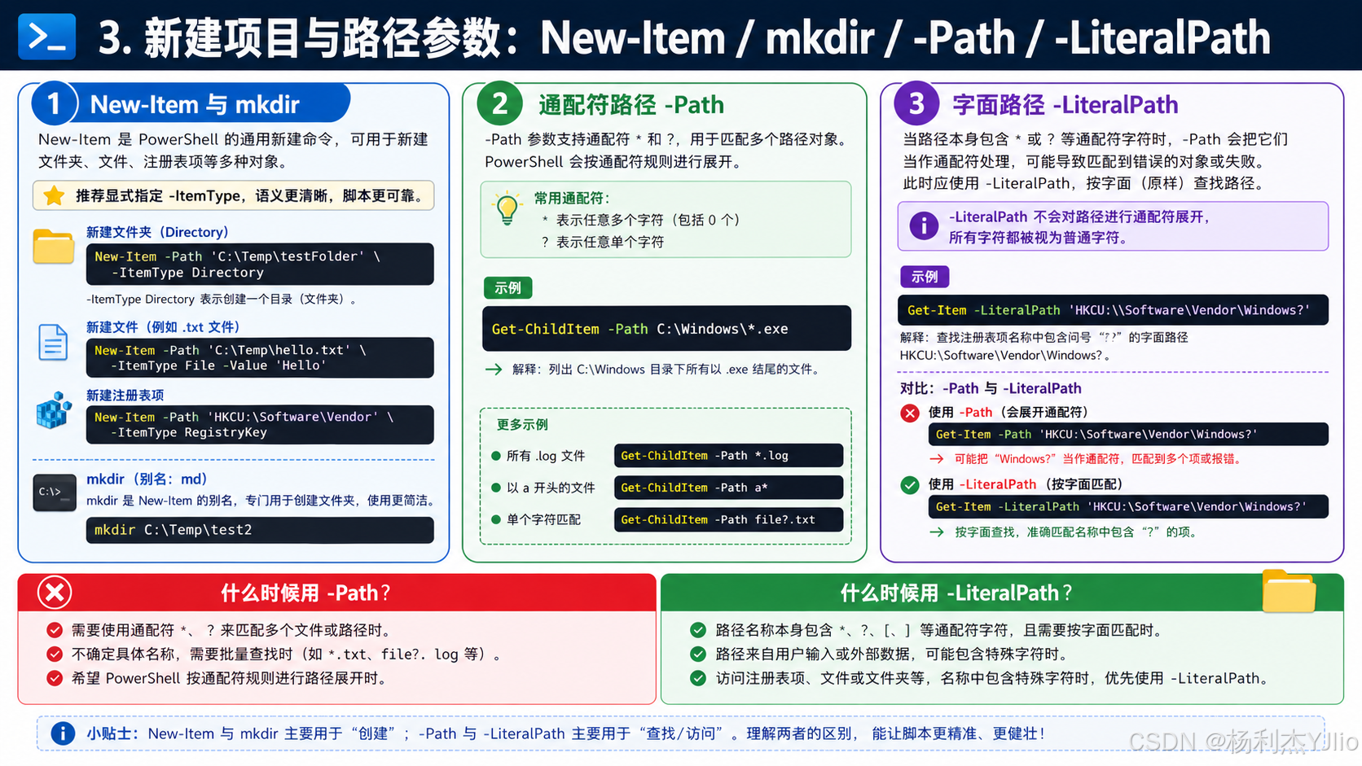Click the line 希望 PowerShell 按通配符规则进行路径展开时
1362x766 pixels.
point(232,678)
